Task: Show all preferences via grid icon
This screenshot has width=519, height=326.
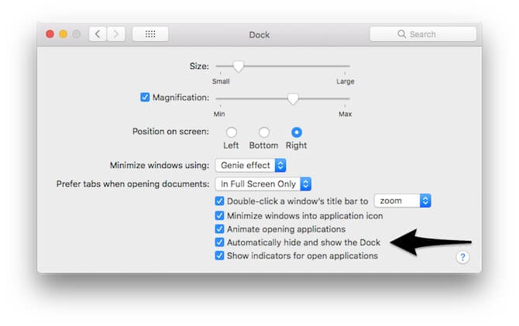Action: (150, 34)
